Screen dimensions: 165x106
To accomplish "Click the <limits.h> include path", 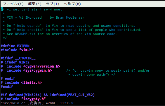I will pos(32,83).
